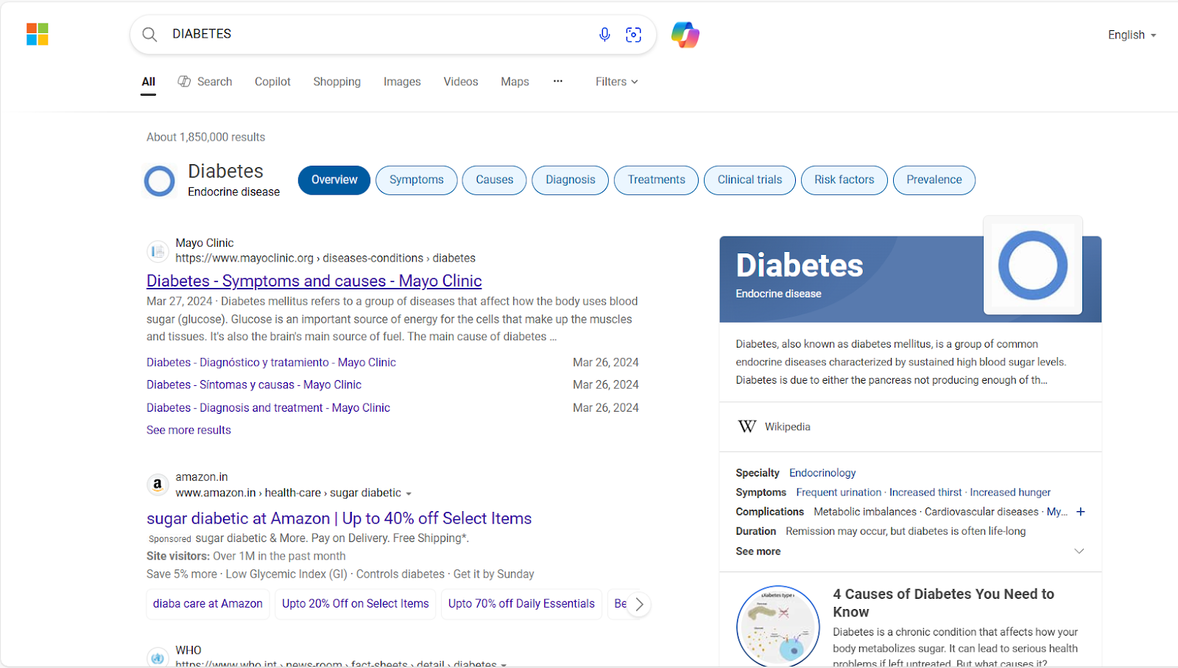The height and width of the screenshot is (668, 1178).
Task: Open WHO result URL dropdown arrow
Action: pos(504,664)
